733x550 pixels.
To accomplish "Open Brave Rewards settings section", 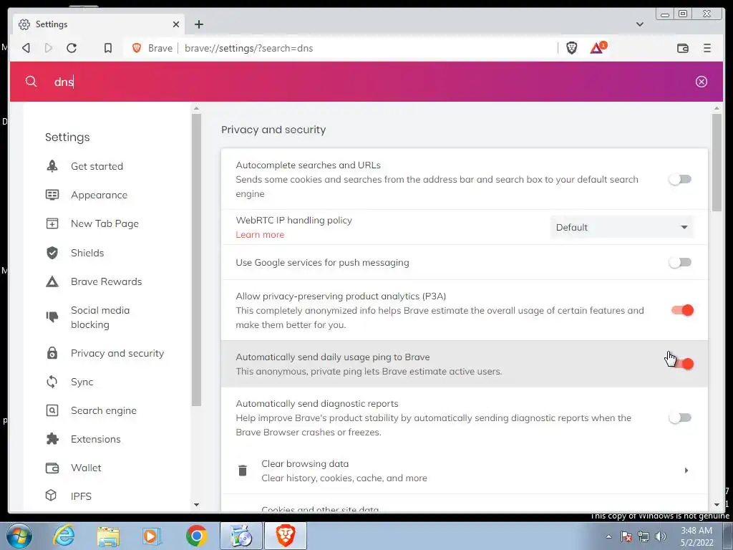I will [106, 281].
